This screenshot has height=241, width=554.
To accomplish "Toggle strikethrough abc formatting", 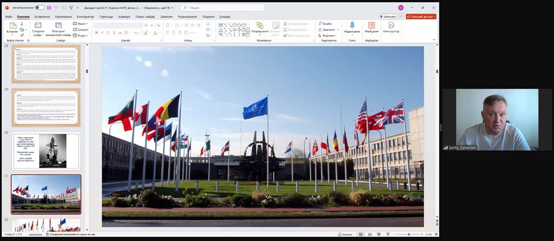I will point(120,33).
